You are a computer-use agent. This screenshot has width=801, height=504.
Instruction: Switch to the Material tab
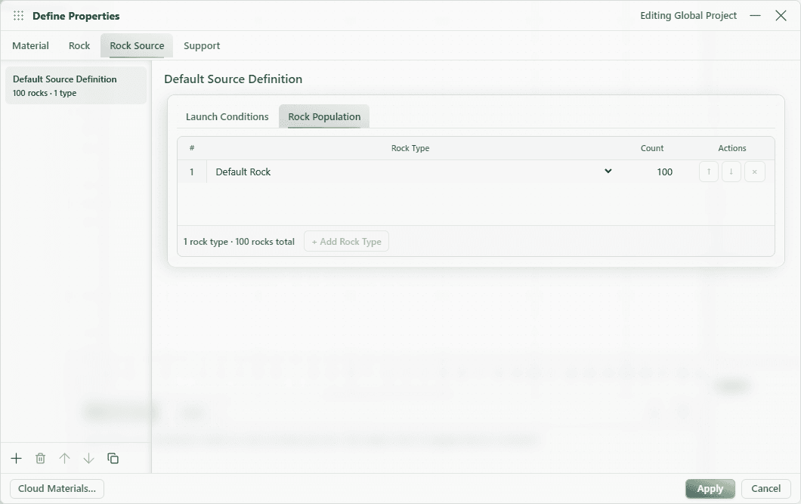coord(31,46)
